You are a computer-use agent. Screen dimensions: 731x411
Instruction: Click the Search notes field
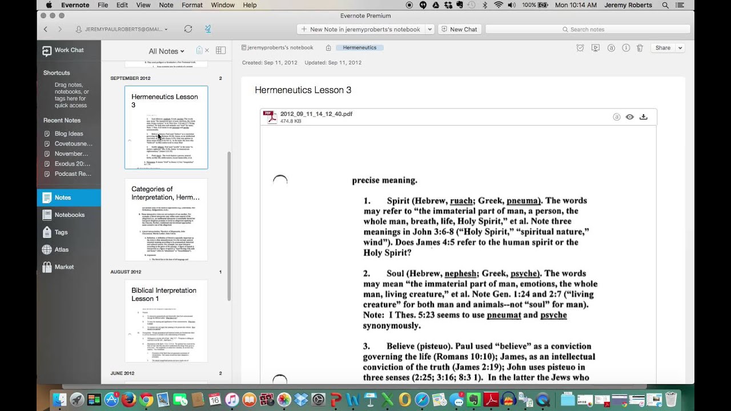pos(588,29)
